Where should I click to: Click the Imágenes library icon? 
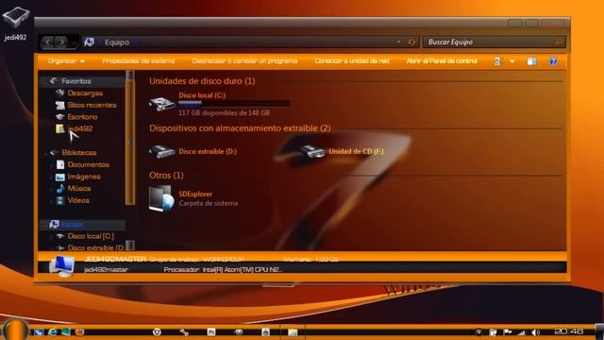[60, 177]
